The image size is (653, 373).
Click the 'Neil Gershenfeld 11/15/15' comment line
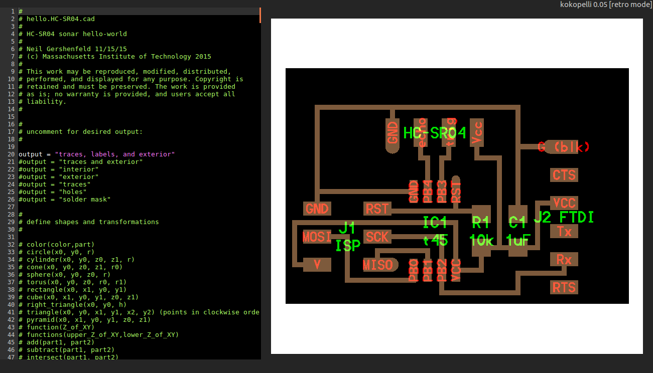pos(73,49)
